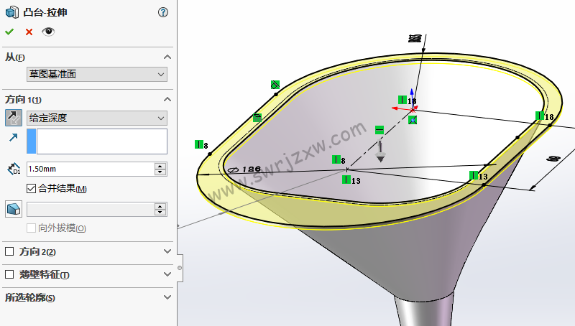Select the equal relation icon in the sketch
575x326 pixels.
tap(379, 130)
